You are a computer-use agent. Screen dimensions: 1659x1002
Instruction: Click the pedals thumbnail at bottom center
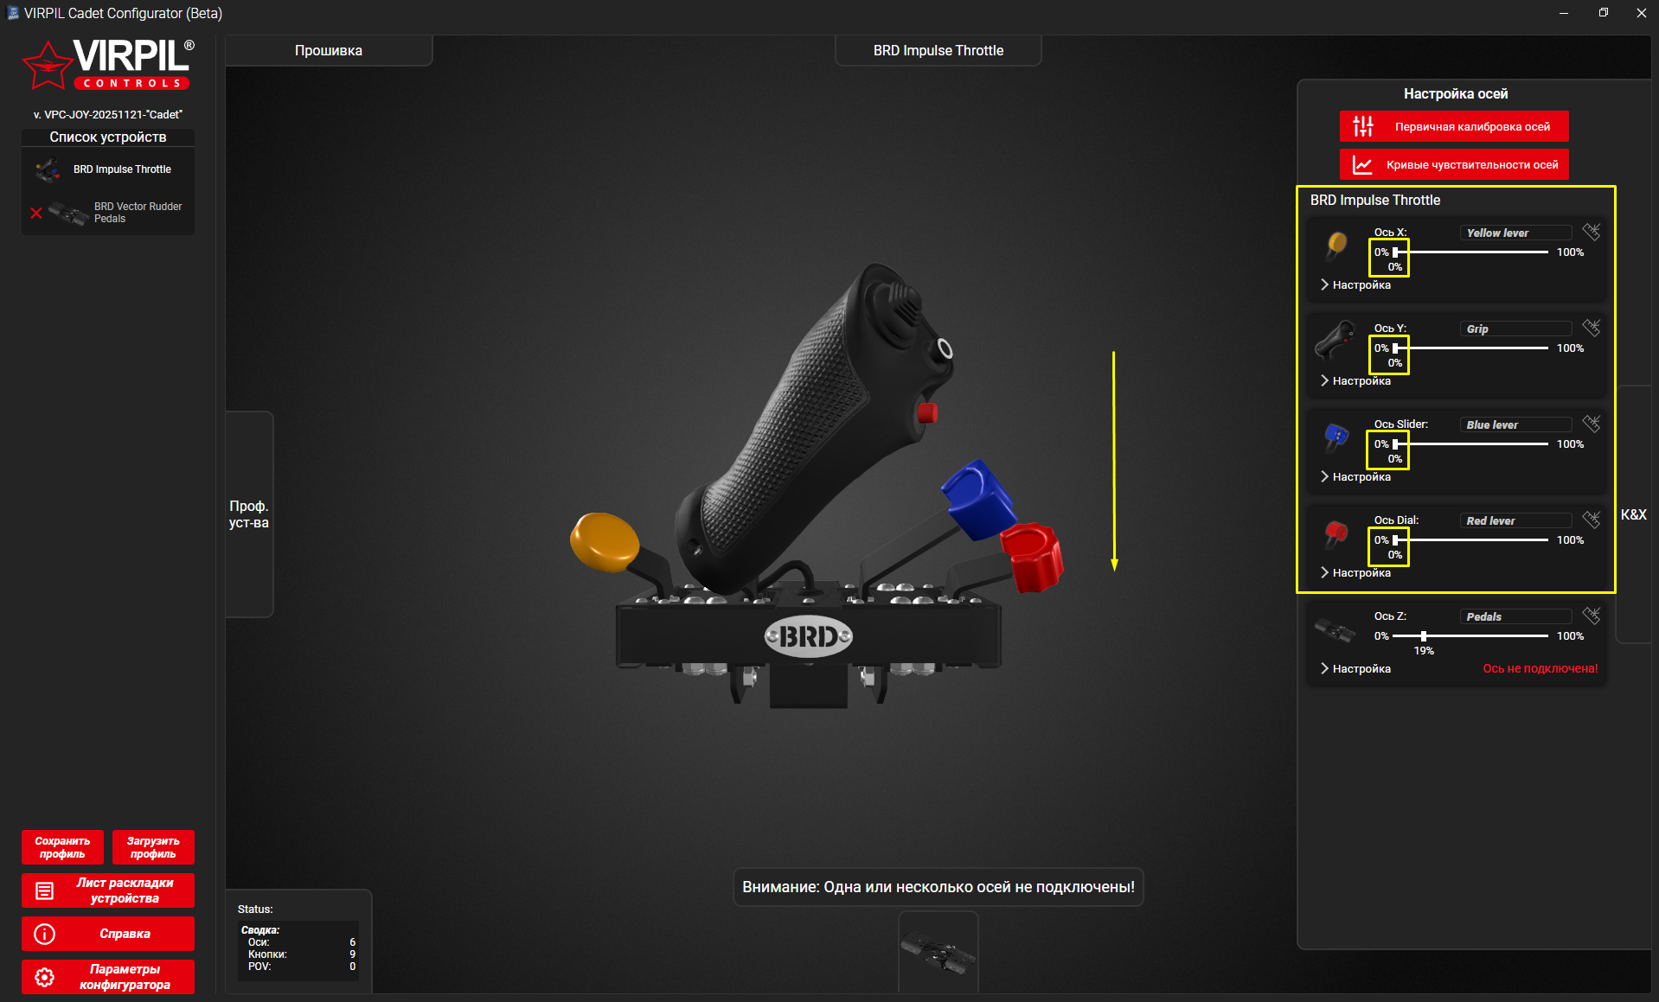(x=938, y=954)
